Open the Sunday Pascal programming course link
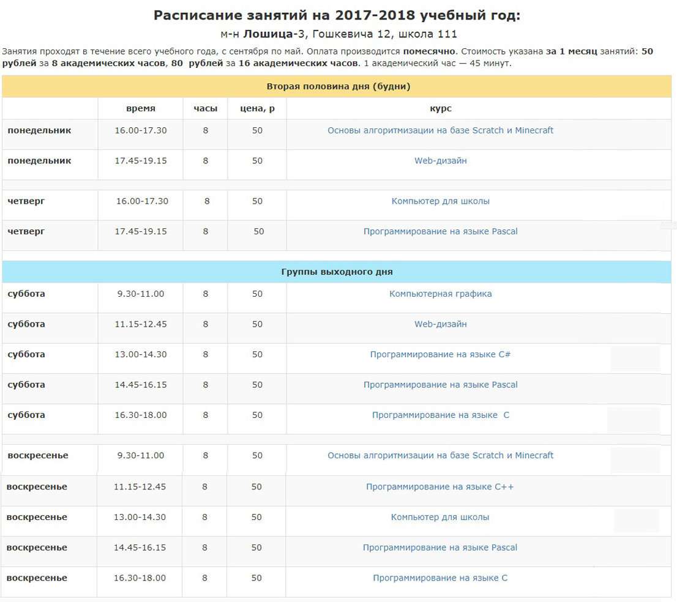The width and height of the screenshot is (677, 602). tap(439, 548)
